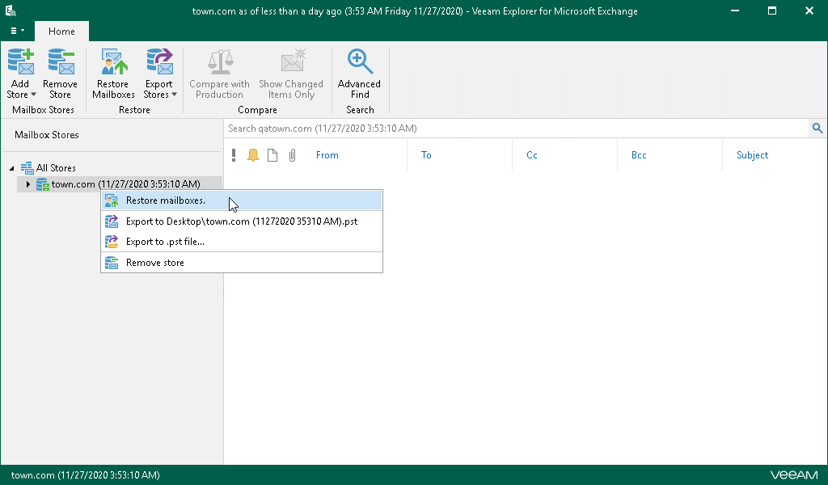Sort messages by the Subject column header
The width and height of the screenshot is (828, 485).
(x=752, y=155)
